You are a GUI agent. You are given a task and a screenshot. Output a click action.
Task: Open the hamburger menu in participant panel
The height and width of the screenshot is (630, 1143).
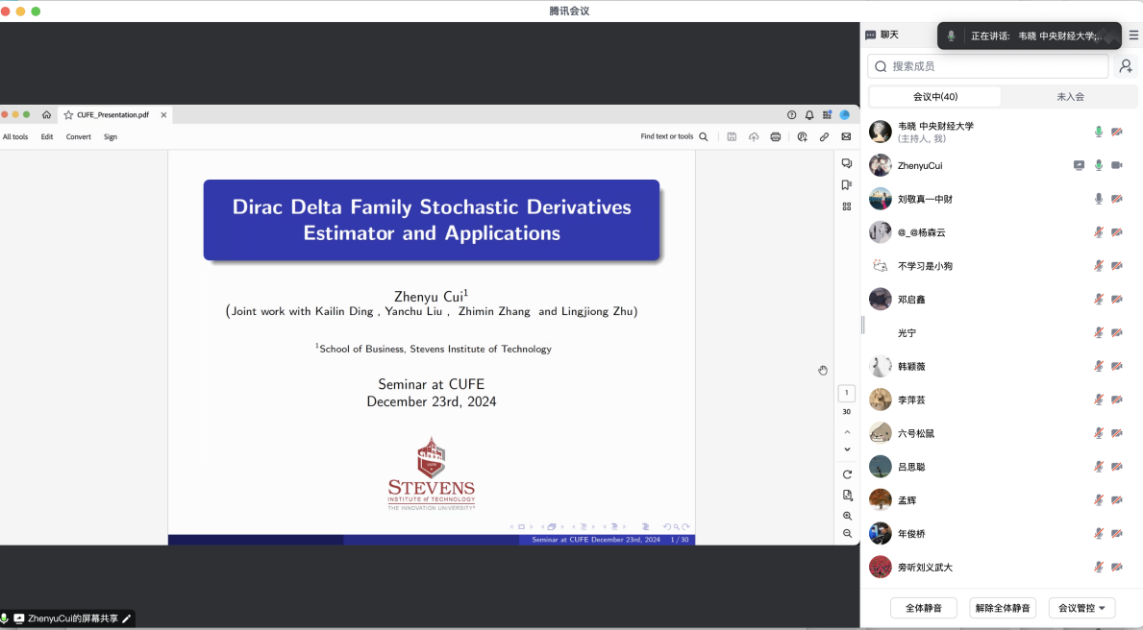pos(1133,35)
